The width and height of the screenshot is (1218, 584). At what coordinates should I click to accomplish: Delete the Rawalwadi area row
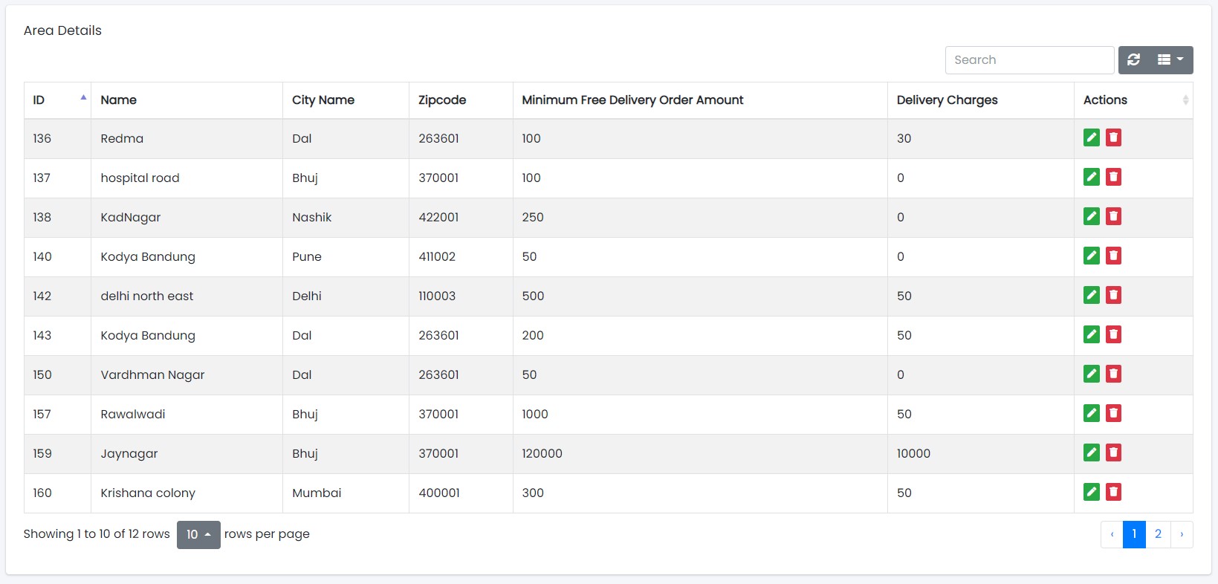[x=1113, y=413]
